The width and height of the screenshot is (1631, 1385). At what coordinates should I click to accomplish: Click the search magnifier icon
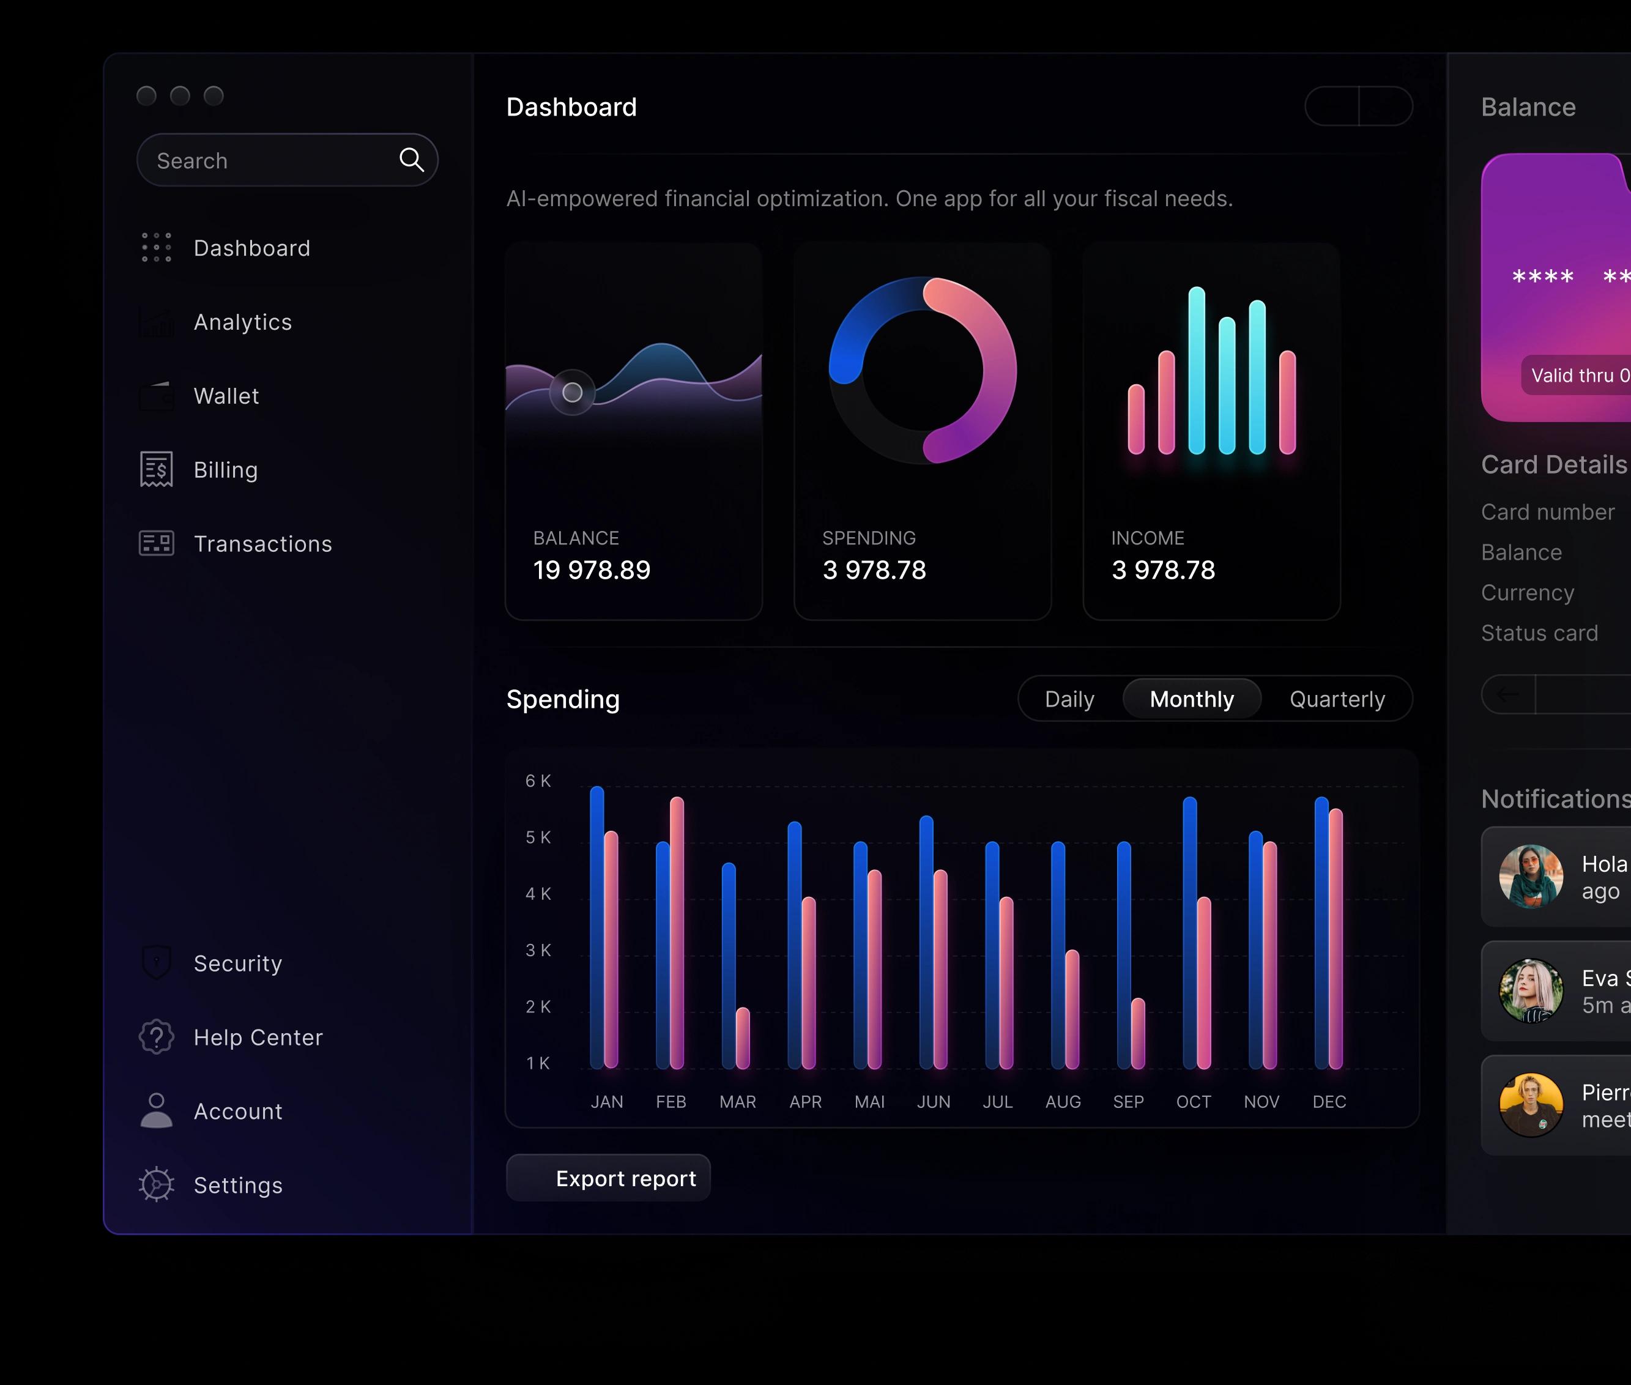pos(412,160)
